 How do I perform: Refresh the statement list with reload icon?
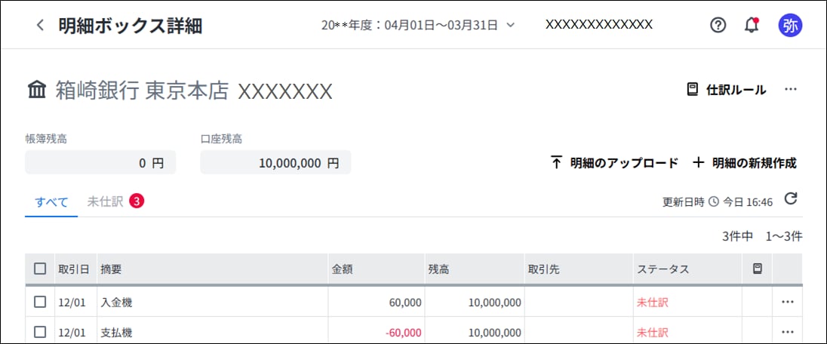tap(790, 199)
